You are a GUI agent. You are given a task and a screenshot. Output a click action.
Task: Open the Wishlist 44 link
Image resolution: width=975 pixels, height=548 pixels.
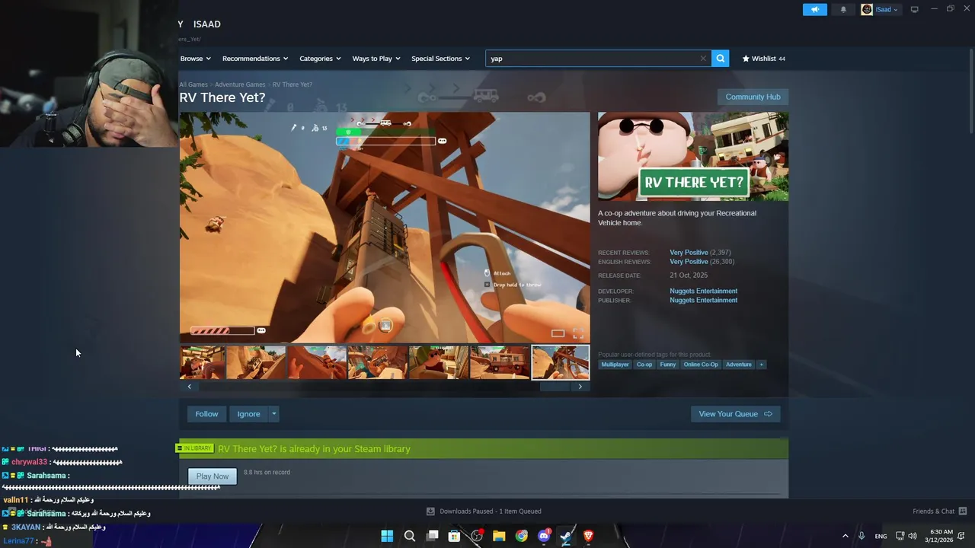coord(763,59)
